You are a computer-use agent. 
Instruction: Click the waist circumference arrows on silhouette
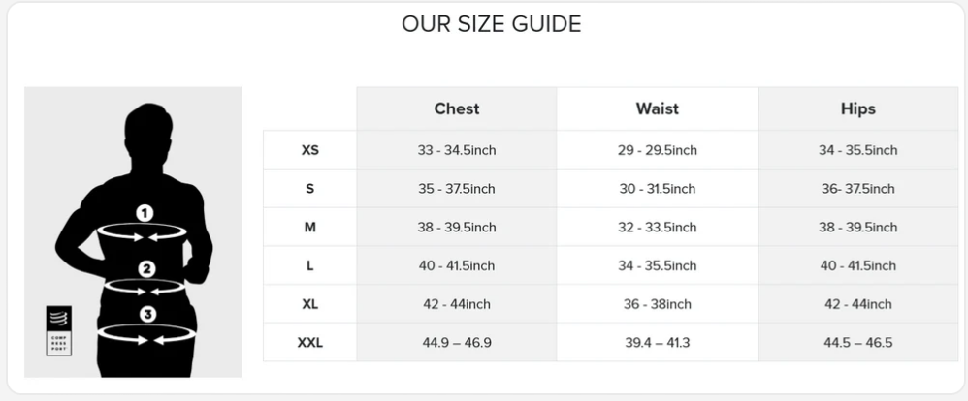[x=145, y=288]
